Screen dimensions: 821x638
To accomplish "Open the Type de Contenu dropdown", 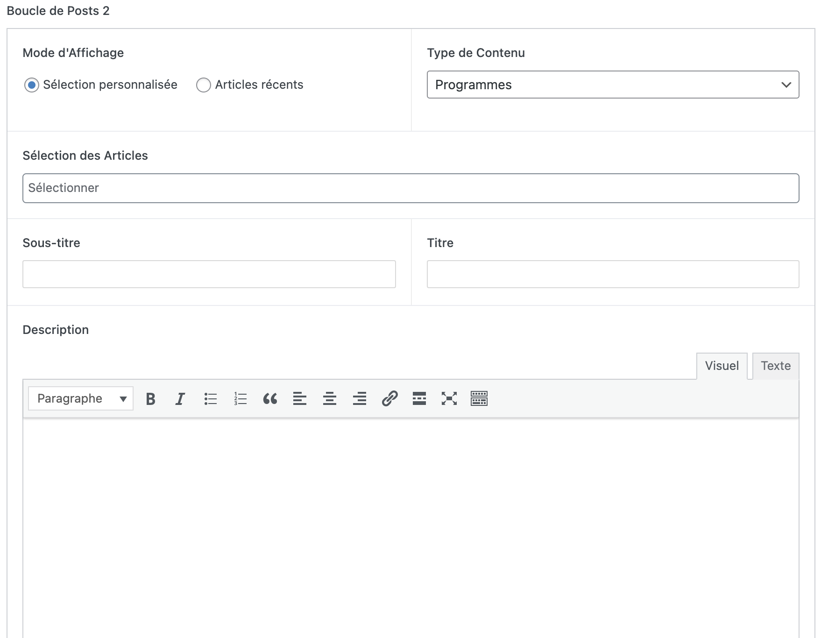I will (x=613, y=85).
